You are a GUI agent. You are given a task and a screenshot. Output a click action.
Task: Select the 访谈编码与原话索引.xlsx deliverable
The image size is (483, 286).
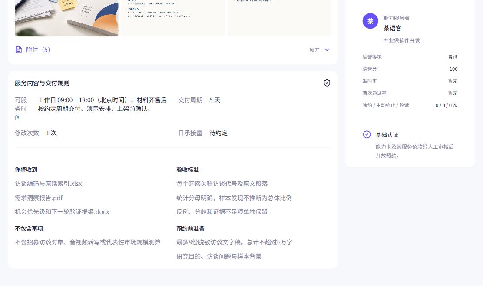coord(48,184)
